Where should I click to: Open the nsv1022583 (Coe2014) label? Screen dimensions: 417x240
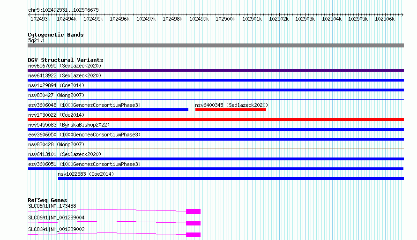(x=86, y=174)
